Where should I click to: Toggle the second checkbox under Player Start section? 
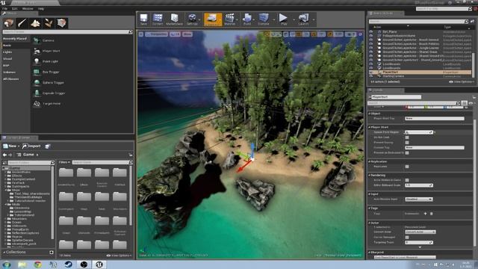(x=407, y=143)
